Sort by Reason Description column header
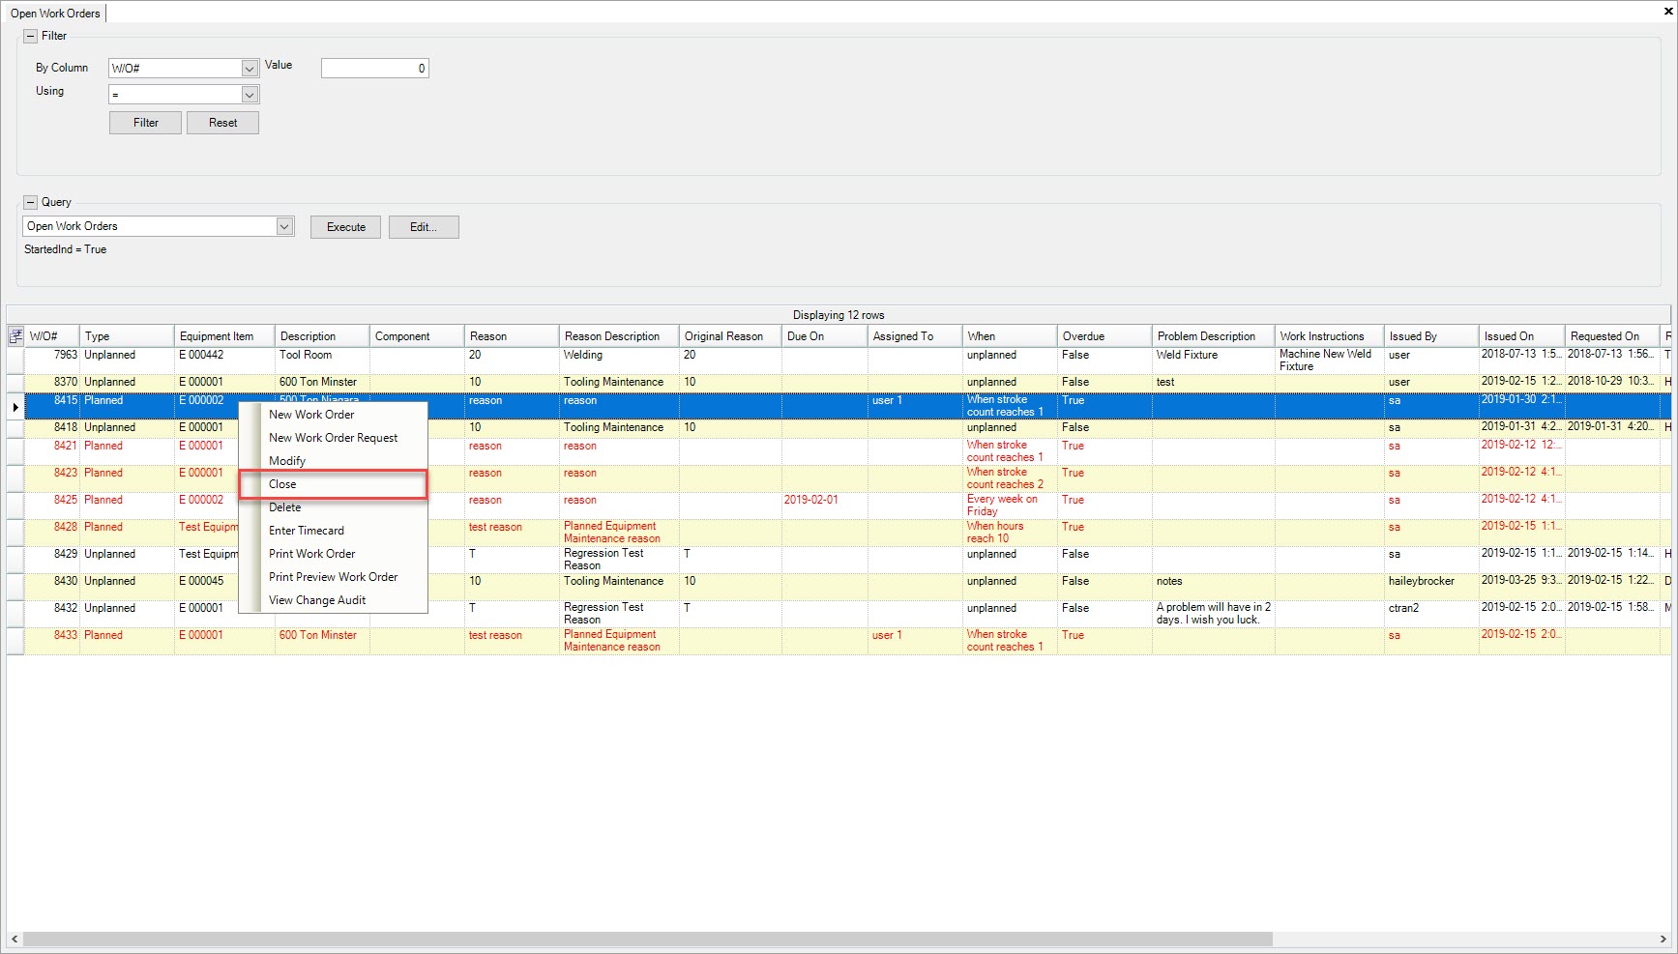1678x954 pixels. [619, 336]
